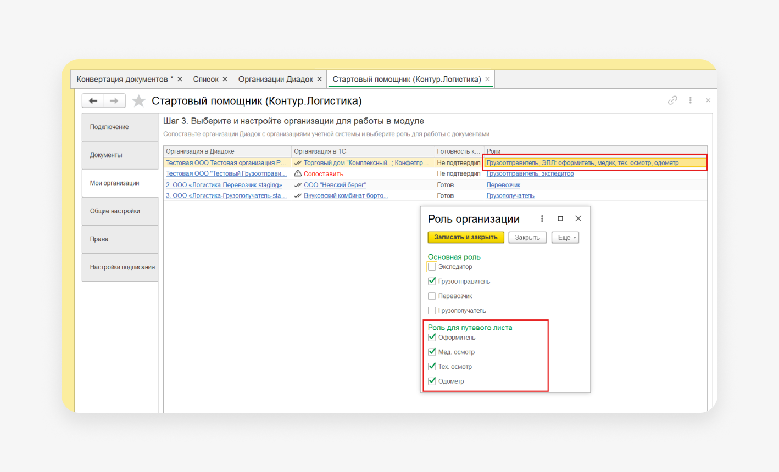The width and height of the screenshot is (779, 472).
Task: Click matched checkmark icon beside ООО Невский берег
Action: tap(298, 185)
